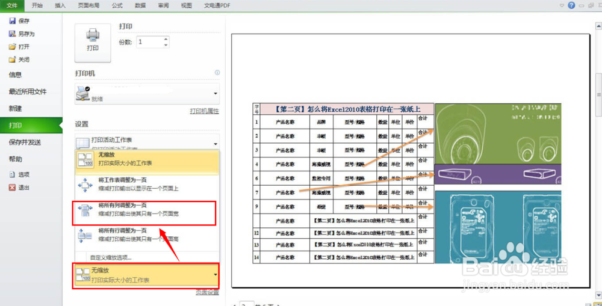This screenshot has width=602, height=306.
Task: Click the preview scrollbar down arrow
Action: (598, 295)
